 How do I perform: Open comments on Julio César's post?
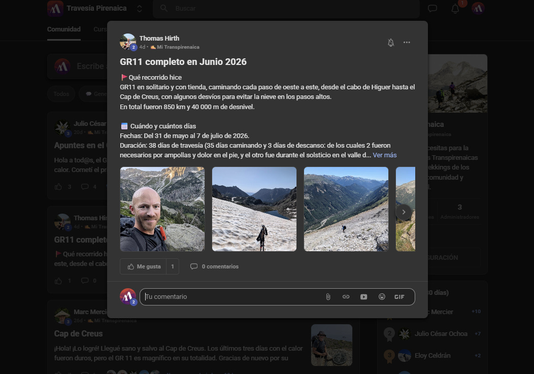pos(85,187)
